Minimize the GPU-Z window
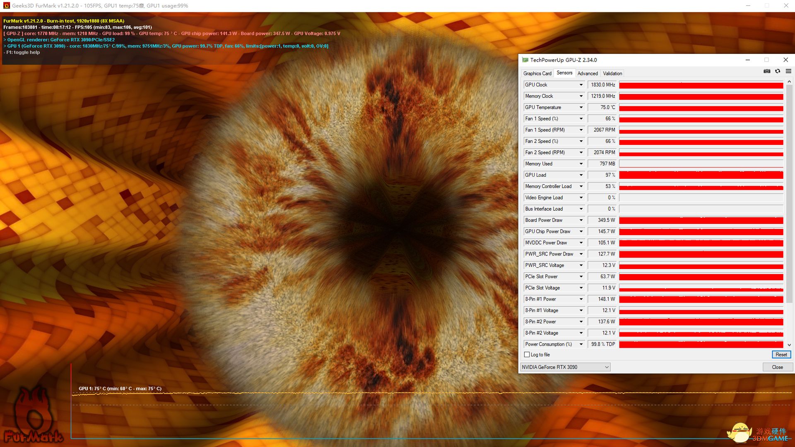 click(x=748, y=60)
